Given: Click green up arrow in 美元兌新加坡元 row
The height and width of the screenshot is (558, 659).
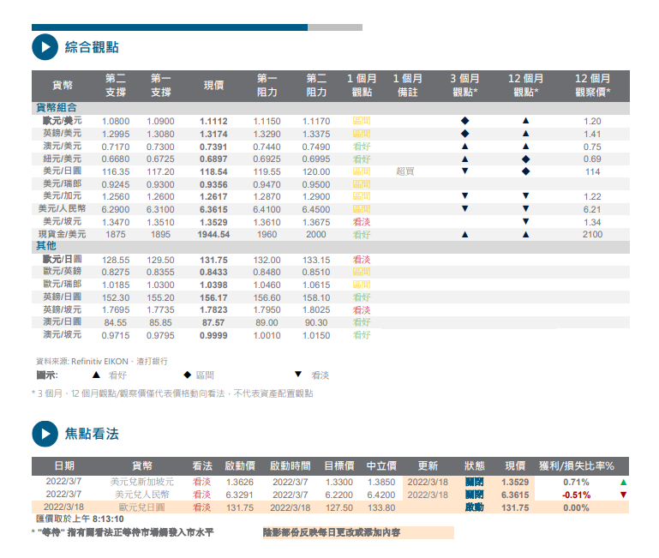Looking at the screenshot, I should [x=623, y=483].
